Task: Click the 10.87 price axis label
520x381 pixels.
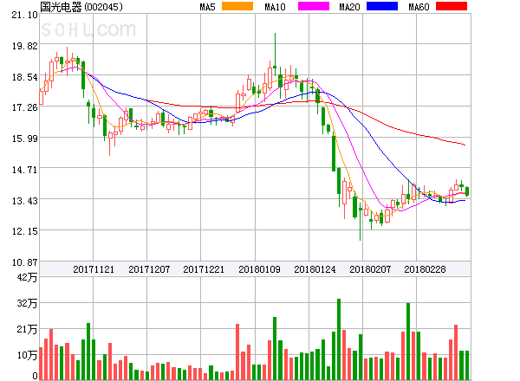Action: pos(25,262)
